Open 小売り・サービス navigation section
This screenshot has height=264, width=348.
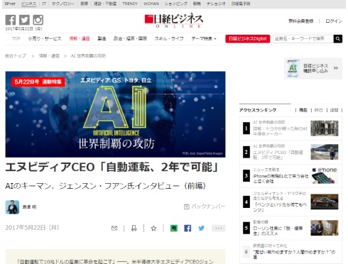pos(45,38)
